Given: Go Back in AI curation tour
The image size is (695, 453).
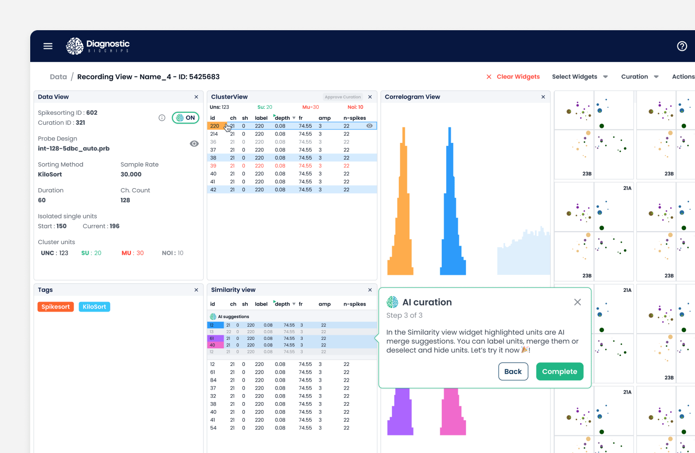Looking at the screenshot, I should click(513, 371).
